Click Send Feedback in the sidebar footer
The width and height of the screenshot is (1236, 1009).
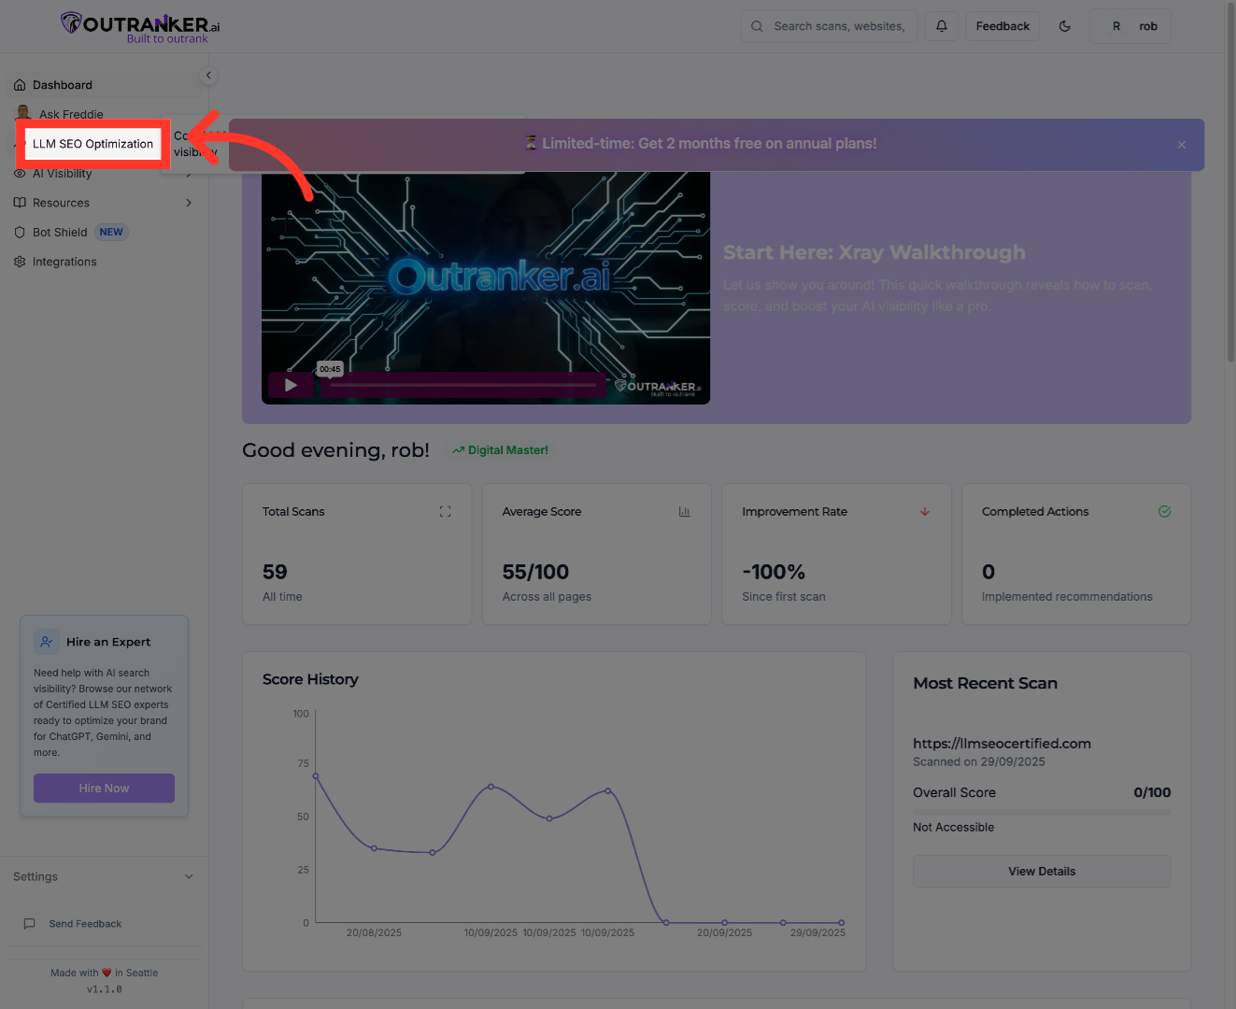coord(84,924)
